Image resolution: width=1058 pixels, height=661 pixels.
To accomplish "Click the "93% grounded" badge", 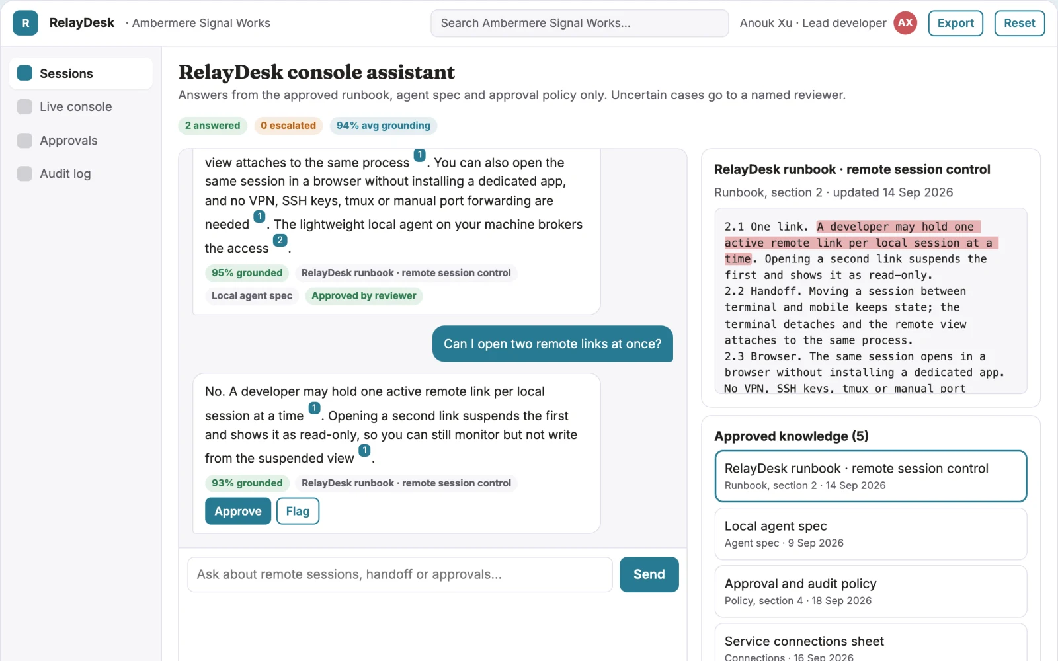I will [247, 483].
